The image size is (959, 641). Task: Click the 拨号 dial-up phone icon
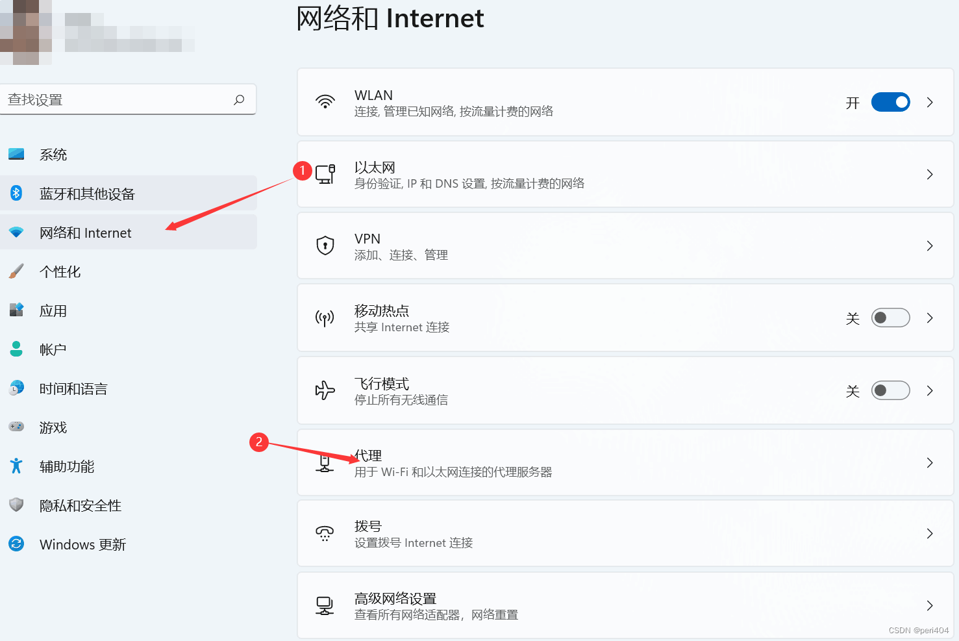click(325, 533)
